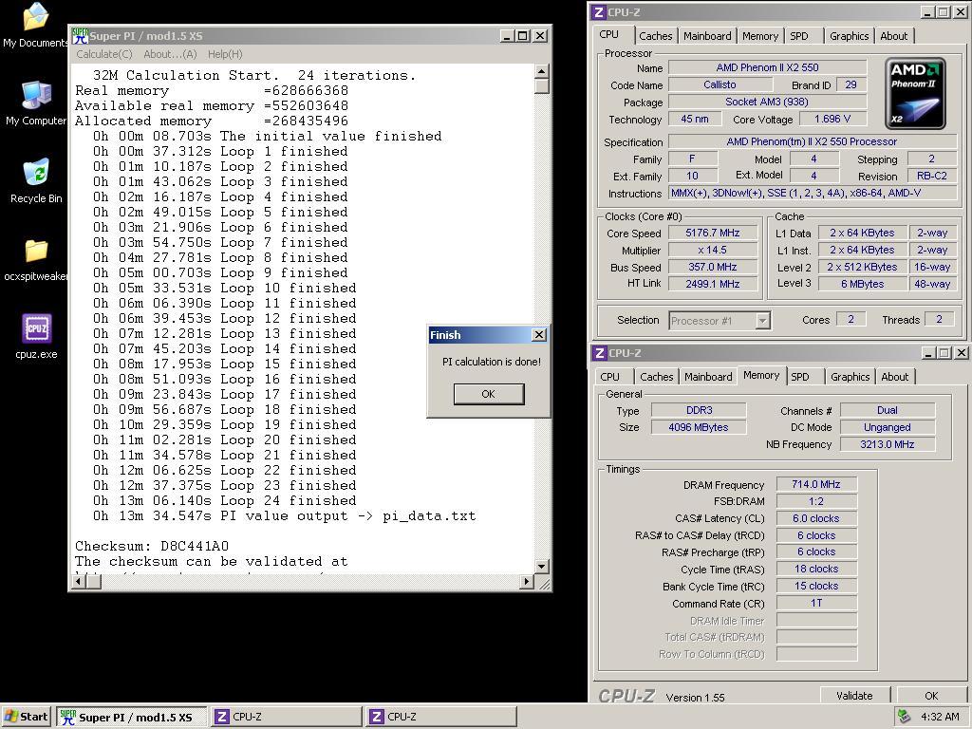Switch to SPD tab in upper CPU-Z window
972x729 pixels.
tap(799, 36)
